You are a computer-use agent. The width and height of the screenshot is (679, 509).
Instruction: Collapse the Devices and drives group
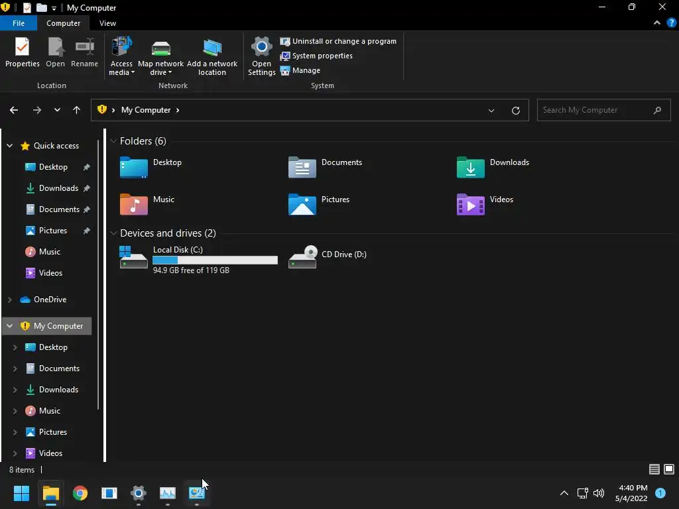tap(113, 233)
